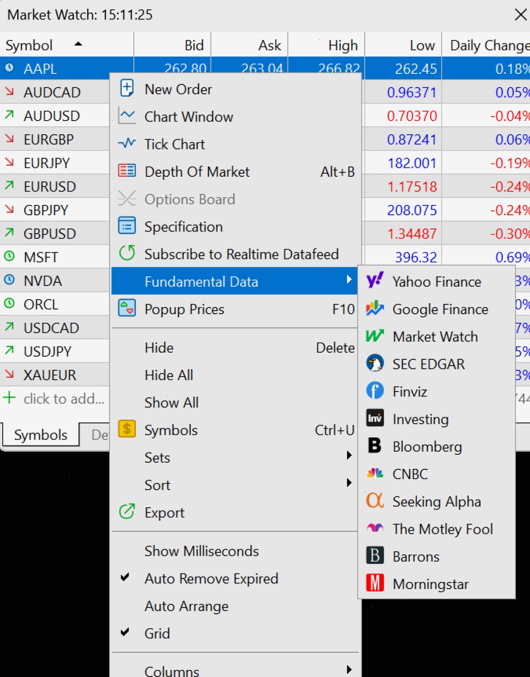This screenshot has height=677, width=530.
Task: Select Hide menu entry
Action: tap(235, 348)
